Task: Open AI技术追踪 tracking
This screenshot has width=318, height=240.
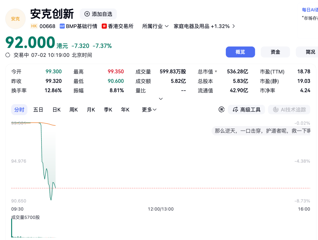Action: pyautogui.click(x=289, y=110)
